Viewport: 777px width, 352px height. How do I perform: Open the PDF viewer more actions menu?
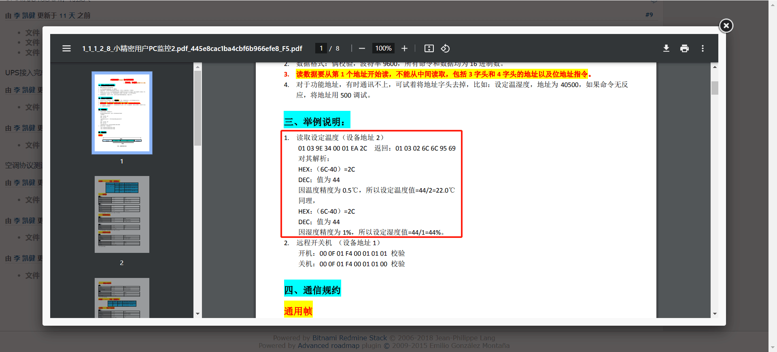(x=703, y=49)
